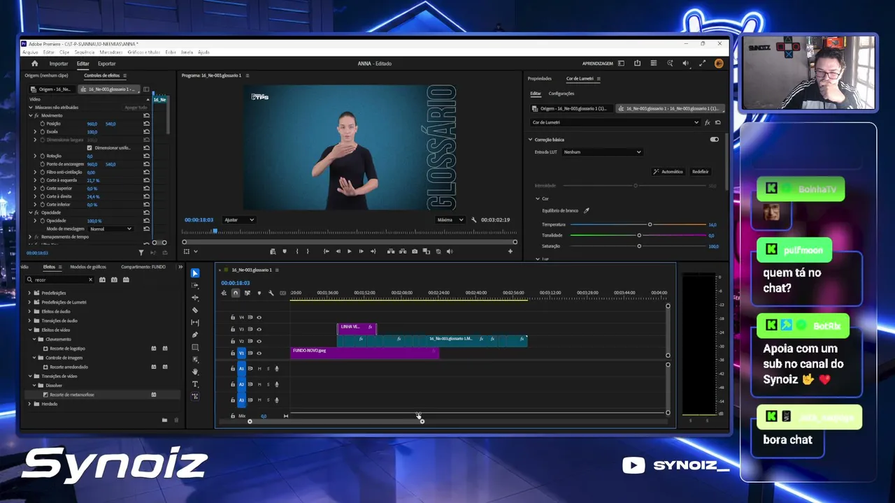Click in the effects search input field
This screenshot has width=895, height=503.
tap(59, 279)
